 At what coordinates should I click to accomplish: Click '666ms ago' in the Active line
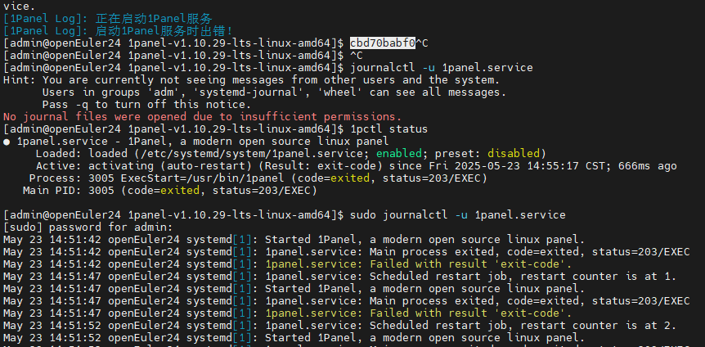click(x=647, y=166)
